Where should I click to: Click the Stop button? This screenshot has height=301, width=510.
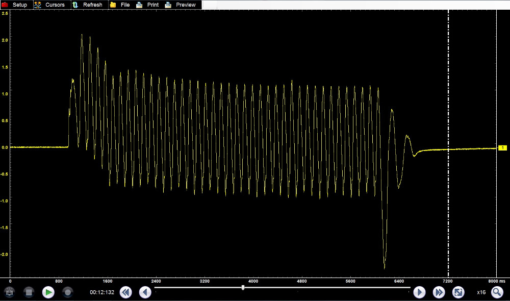29,292
